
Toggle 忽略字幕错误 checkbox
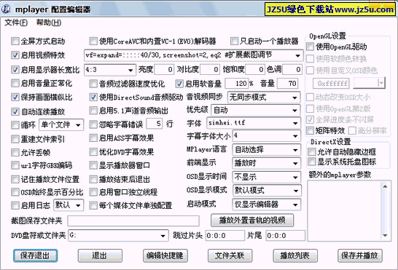[93, 124]
